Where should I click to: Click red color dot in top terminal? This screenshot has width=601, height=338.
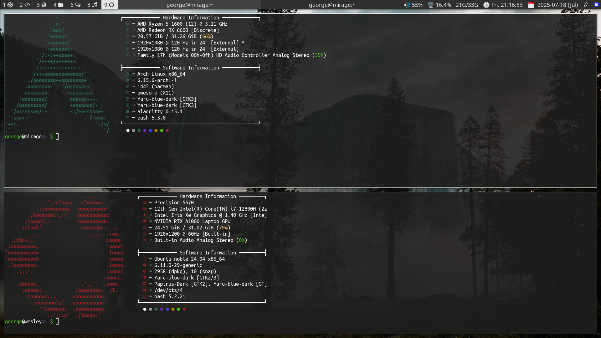[x=167, y=131]
